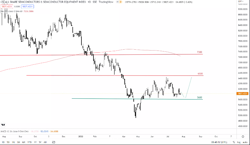Toggle auto scale with the auto button
The height and width of the screenshot is (145, 250).
[x=245, y=142]
